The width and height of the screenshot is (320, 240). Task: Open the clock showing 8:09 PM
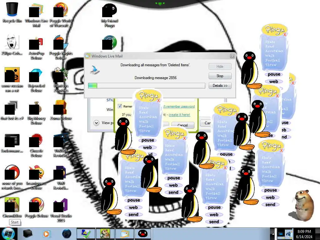304,234
